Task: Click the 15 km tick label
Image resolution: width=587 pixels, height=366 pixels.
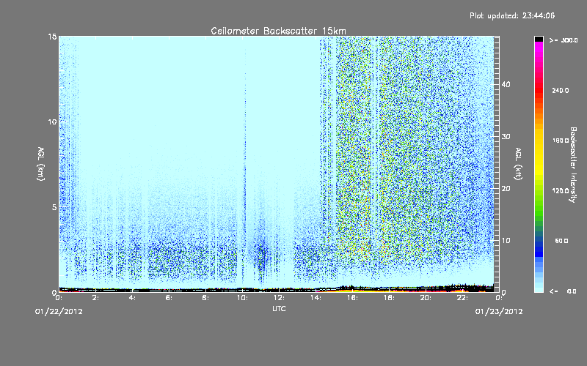Action: coord(52,37)
